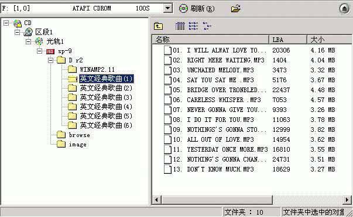Collapse the 区段1 session node
The image size is (353, 217).
[17, 32]
